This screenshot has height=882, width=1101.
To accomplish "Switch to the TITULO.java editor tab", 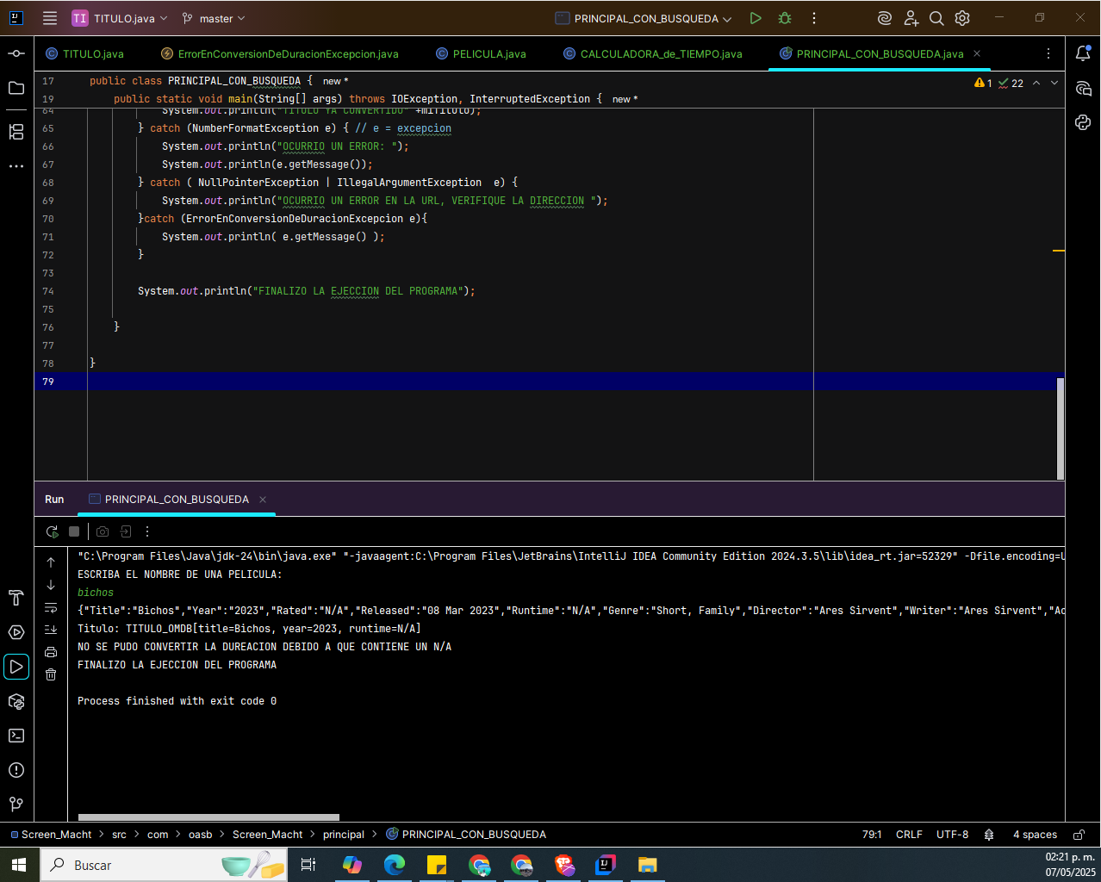I will pos(84,53).
